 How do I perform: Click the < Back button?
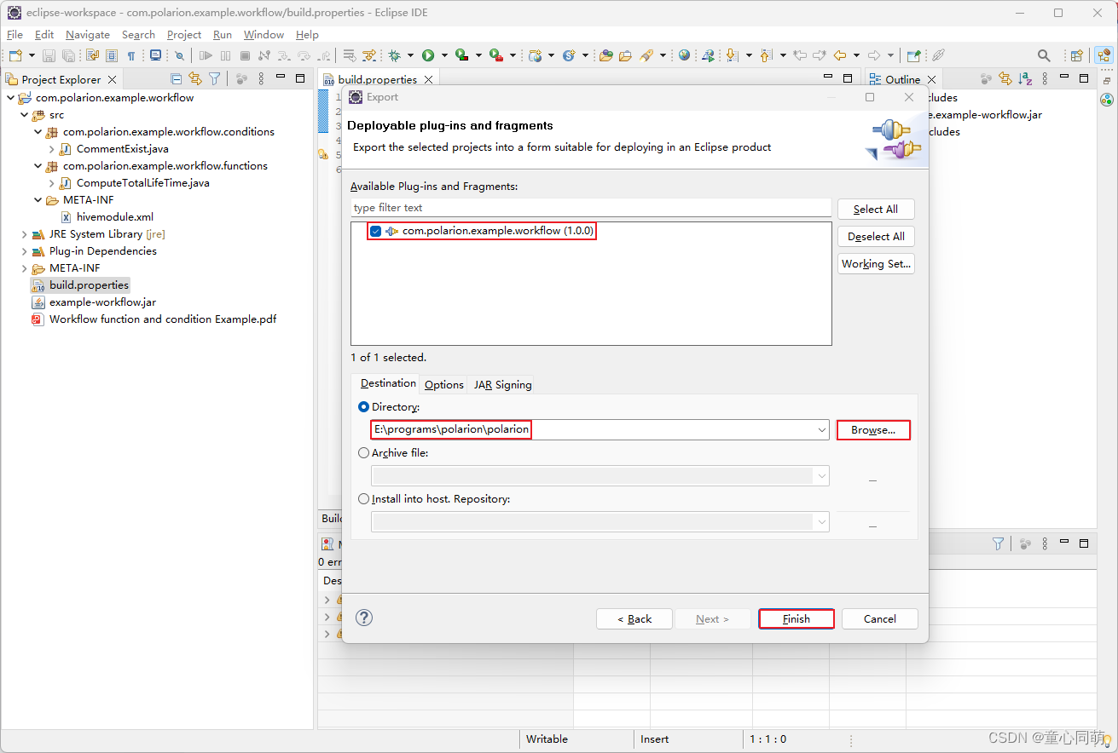pyautogui.click(x=634, y=619)
